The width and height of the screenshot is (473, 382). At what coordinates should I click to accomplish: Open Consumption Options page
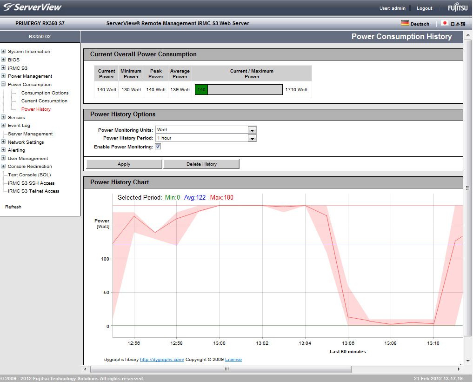tap(45, 93)
